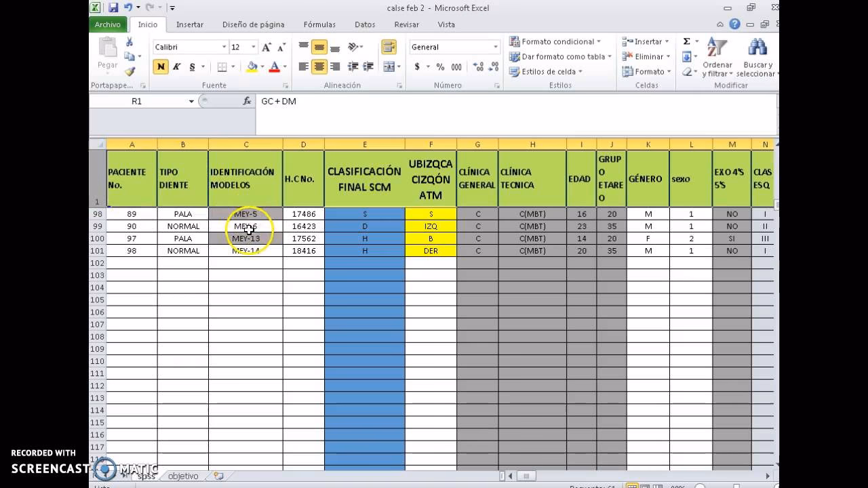This screenshot has width=868, height=488.
Task: Open the Formato cells dropdown
Action: (x=646, y=71)
